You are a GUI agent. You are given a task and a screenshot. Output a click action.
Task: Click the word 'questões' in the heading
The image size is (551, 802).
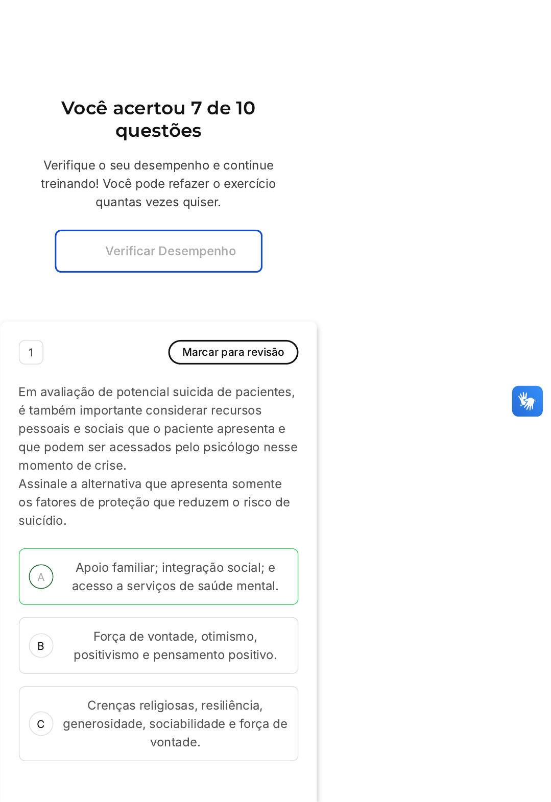click(x=158, y=131)
